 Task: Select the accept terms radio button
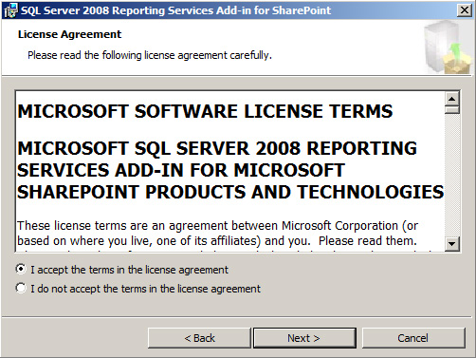[x=21, y=270]
